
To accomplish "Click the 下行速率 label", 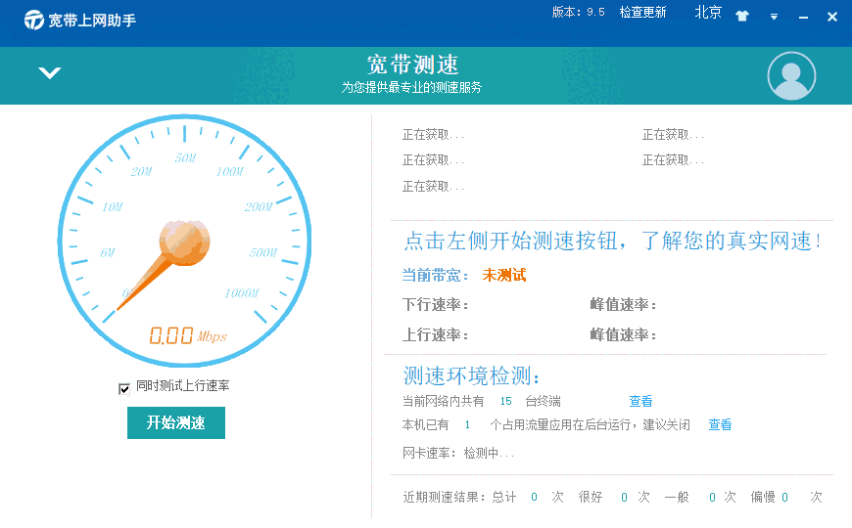I will pyautogui.click(x=435, y=304).
